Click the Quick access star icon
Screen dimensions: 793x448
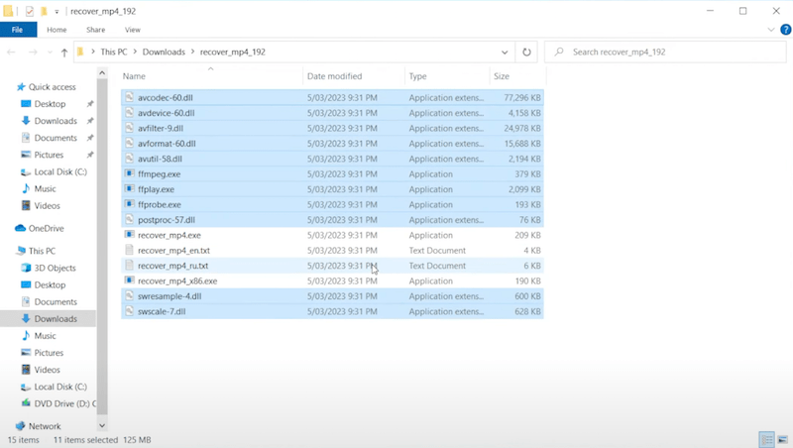click(x=21, y=87)
